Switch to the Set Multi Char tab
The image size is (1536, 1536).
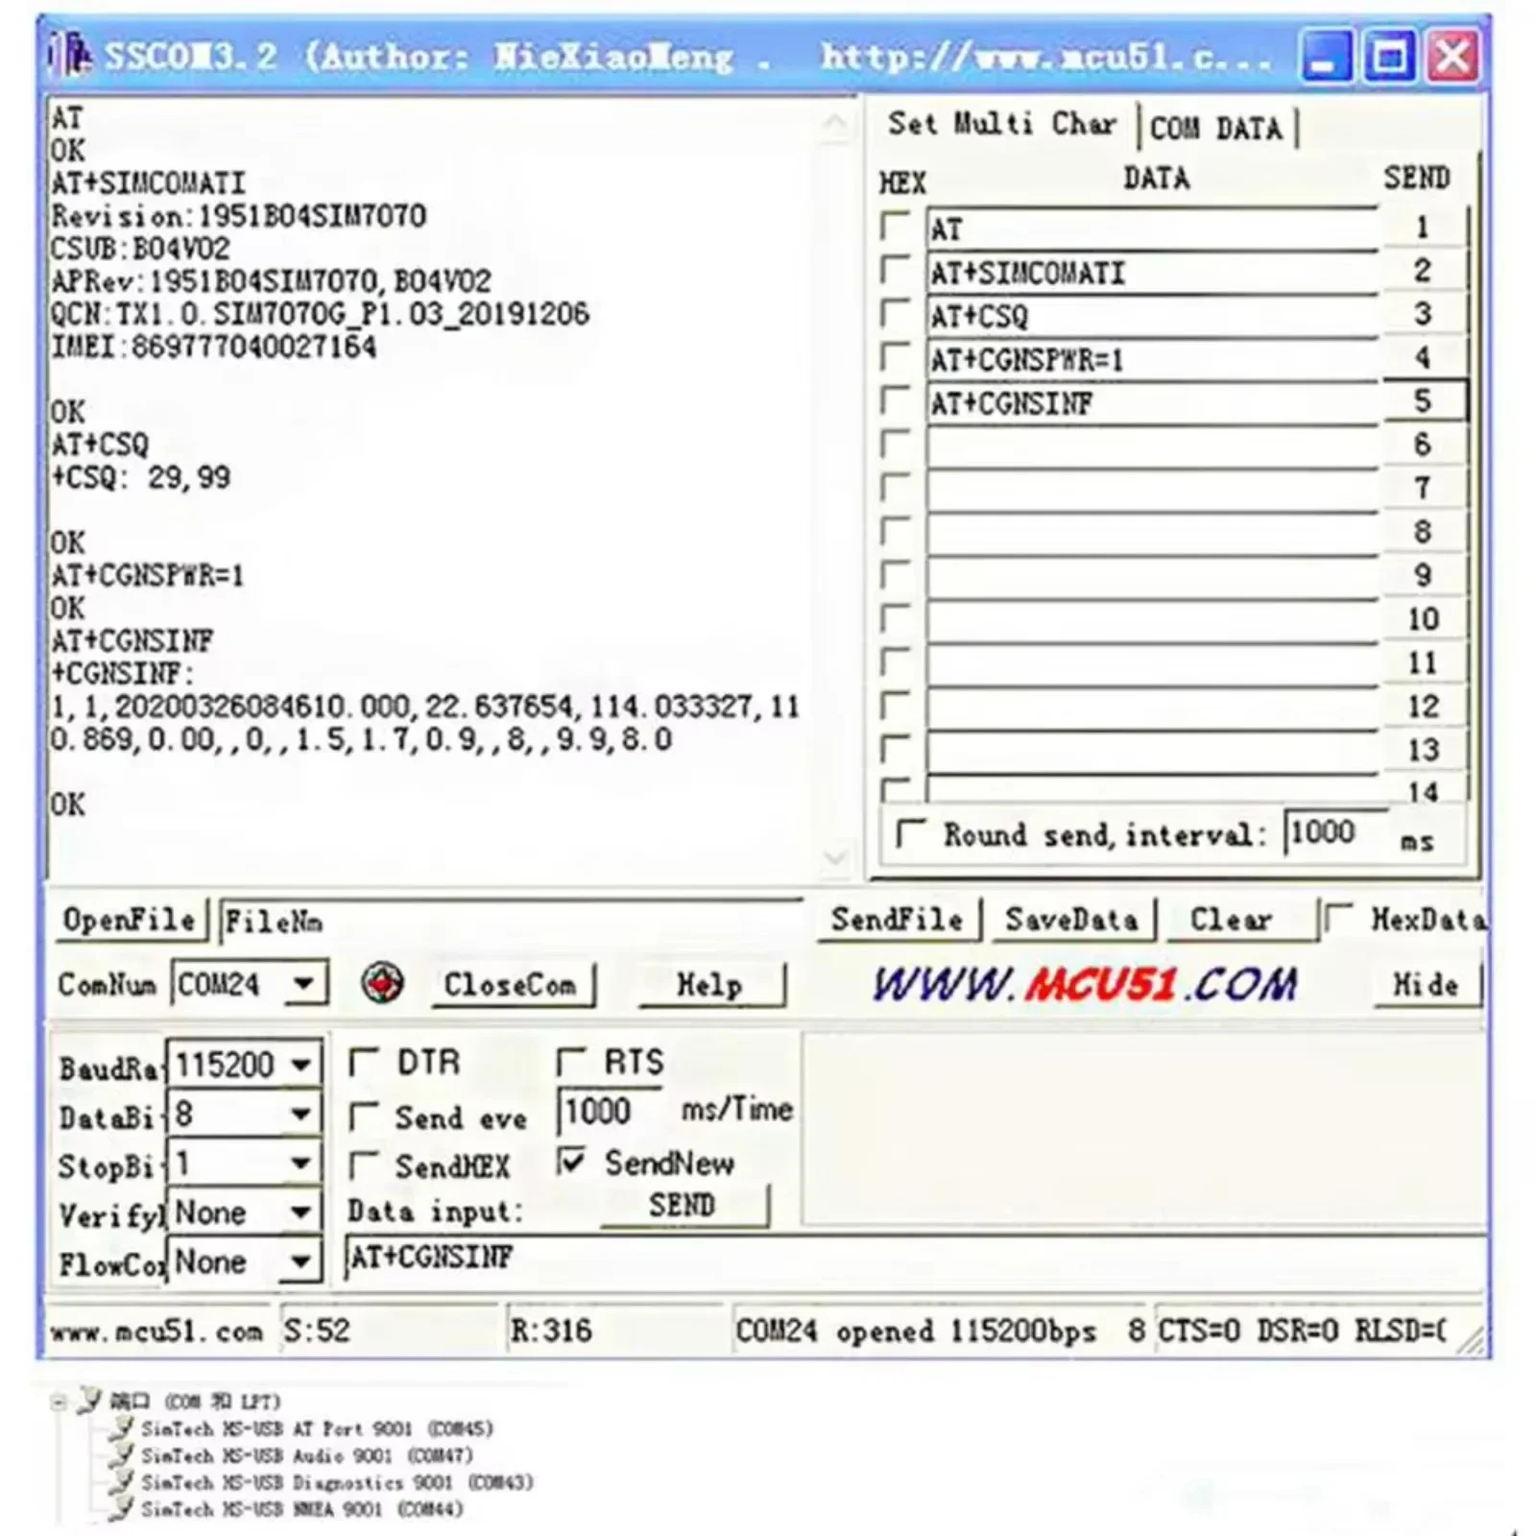coord(1001,124)
